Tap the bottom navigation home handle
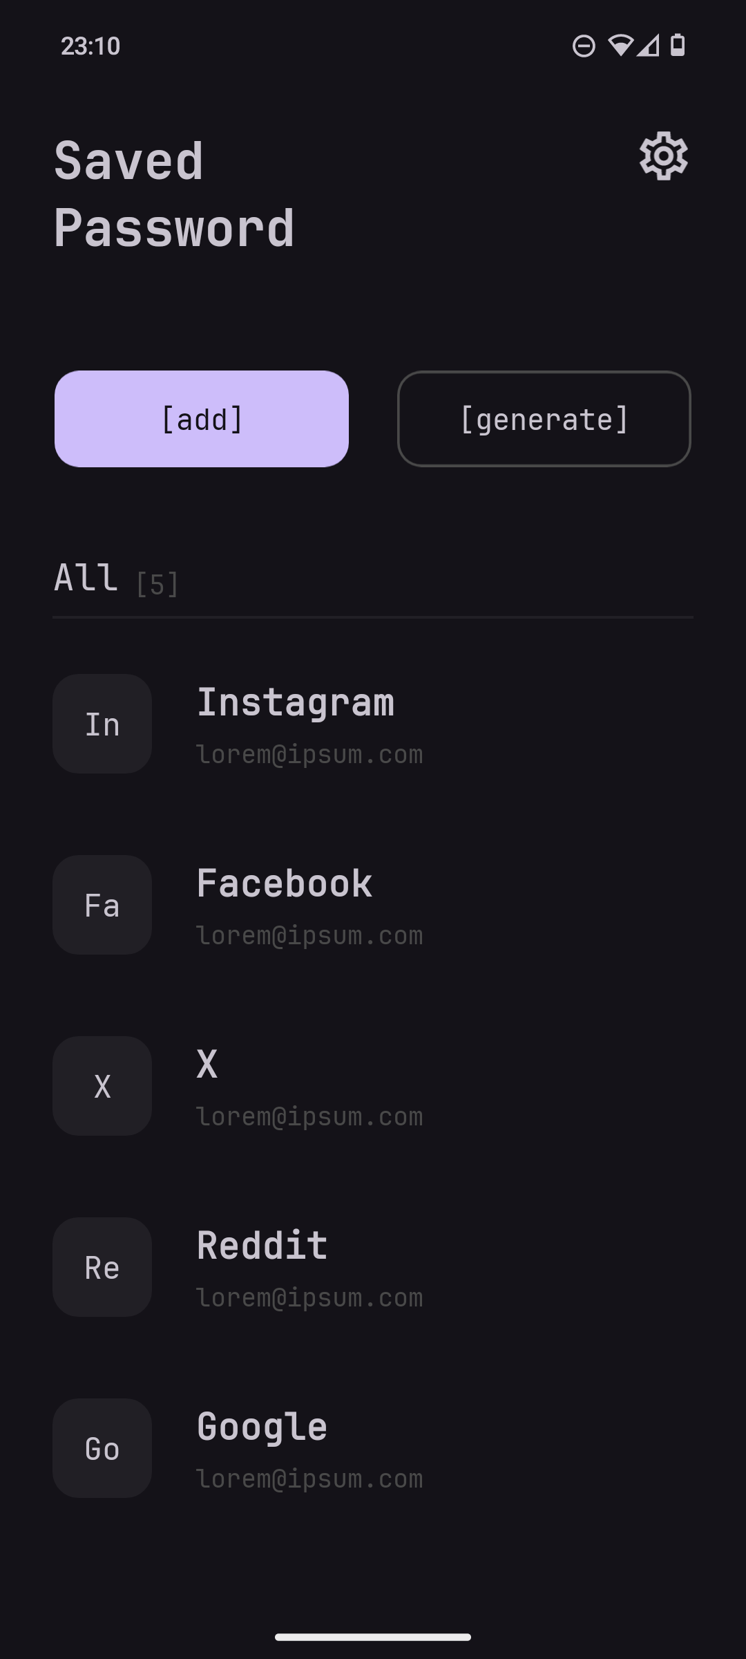Screen dimensions: 746x1659 pyautogui.click(x=373, y=1637)
